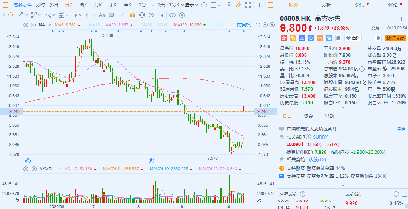Open the chart layout square dropdown

point(216,5)
